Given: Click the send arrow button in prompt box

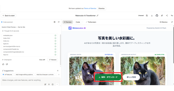Looking at the screenshot, I should tap(57, 85).
